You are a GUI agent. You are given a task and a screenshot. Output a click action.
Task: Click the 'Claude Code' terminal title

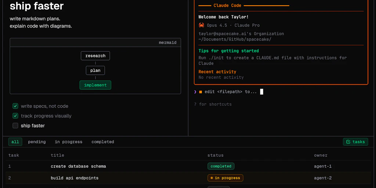point(227,6)
